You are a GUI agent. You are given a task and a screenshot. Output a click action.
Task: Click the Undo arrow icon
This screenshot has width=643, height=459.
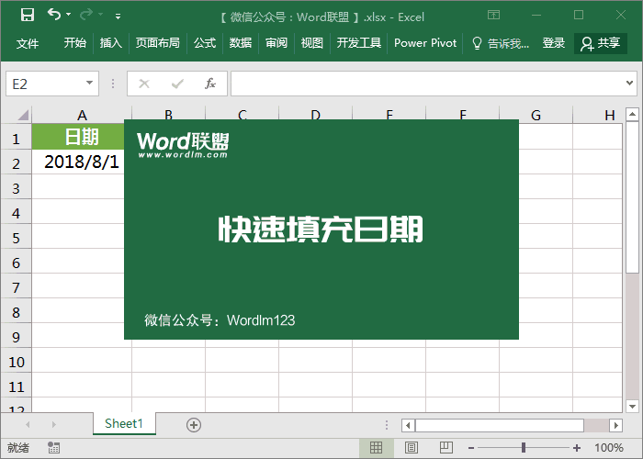coord(54,15)
